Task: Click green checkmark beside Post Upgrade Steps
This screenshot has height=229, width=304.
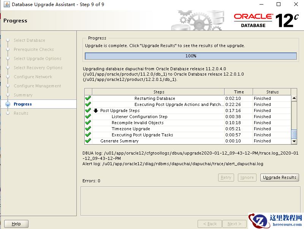Action: coord(88,111)
